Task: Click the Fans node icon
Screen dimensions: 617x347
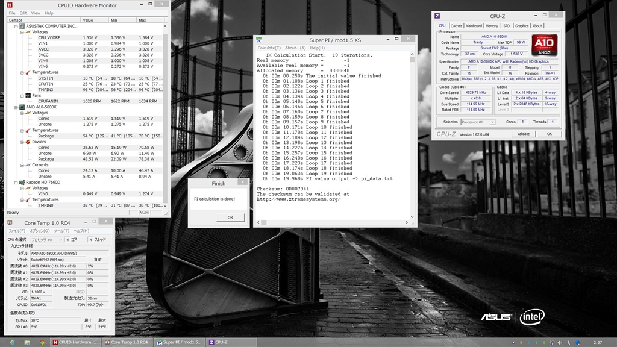Action: point(28,96)
